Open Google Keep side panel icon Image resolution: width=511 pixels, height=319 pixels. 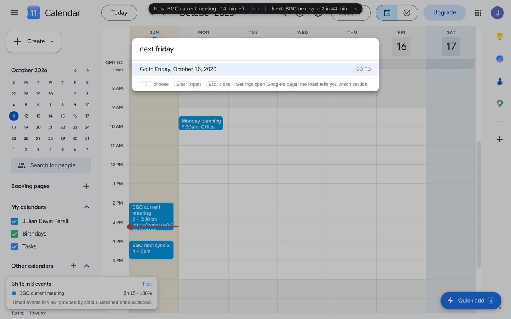[499, 37]
